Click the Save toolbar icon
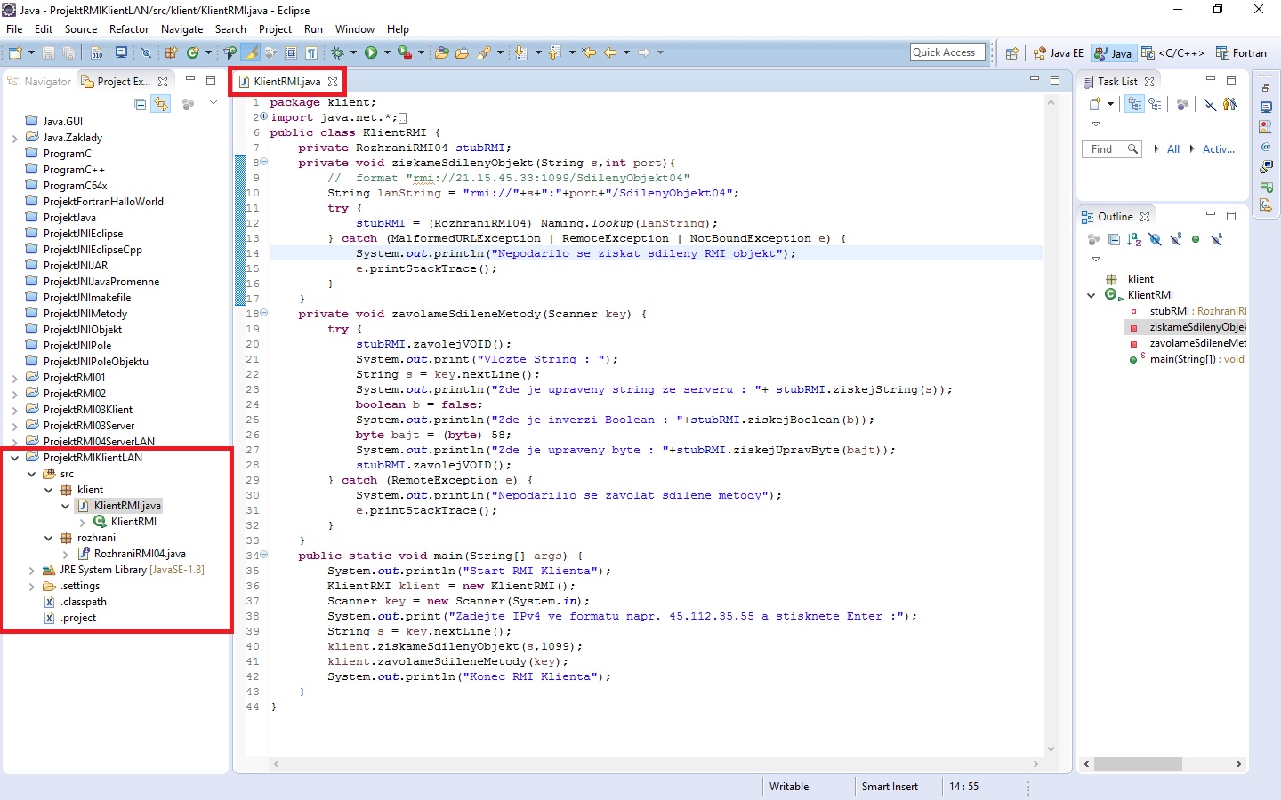Screen dimensions: 1281x800 pos(48,52)
